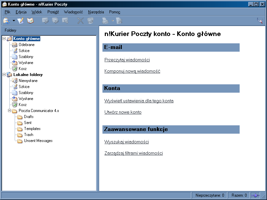
Task: Select Odebrane inbox folder
Action: 27,45
